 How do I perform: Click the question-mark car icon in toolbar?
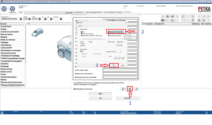click(x=177, y=17)
